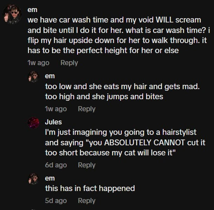Screen dimensions: 214x210
Task: Click 1w ago under 'too high and she jumps'
Action: (56, 109)
